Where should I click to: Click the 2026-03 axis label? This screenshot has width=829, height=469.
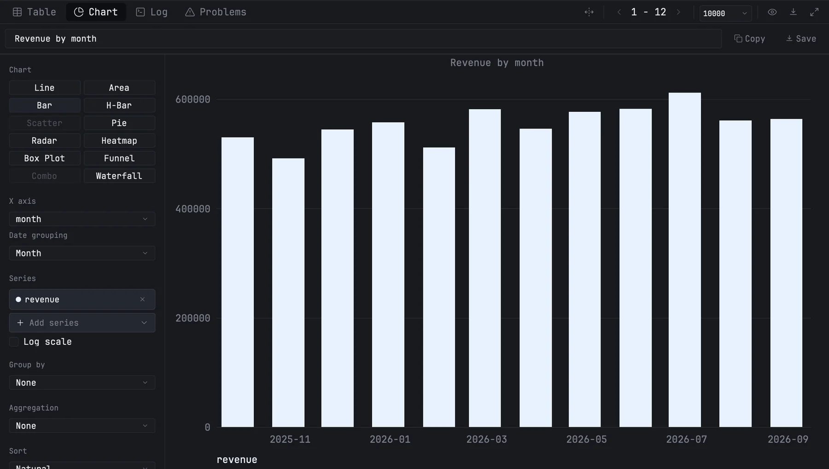(486, 440)
